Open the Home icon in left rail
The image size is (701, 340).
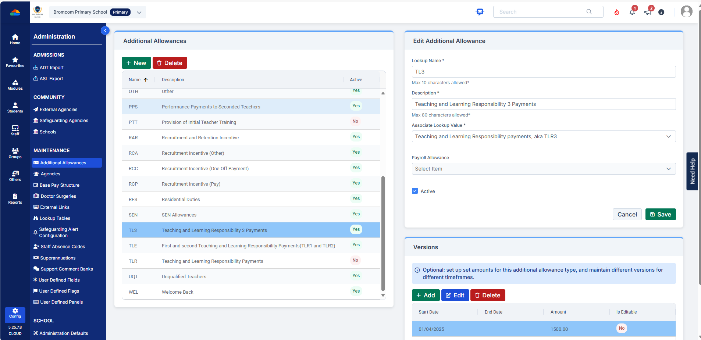click(x=15, y=39)
